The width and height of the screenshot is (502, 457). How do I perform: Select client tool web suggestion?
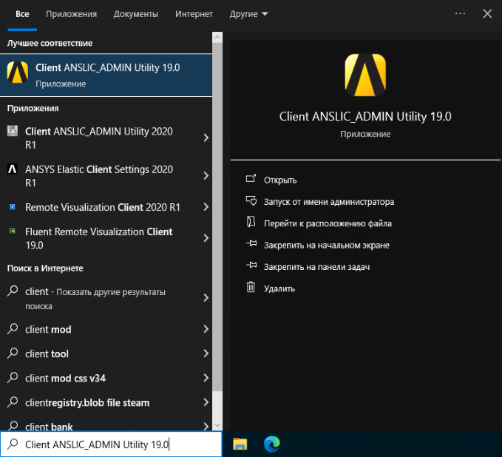coord(106,353)
